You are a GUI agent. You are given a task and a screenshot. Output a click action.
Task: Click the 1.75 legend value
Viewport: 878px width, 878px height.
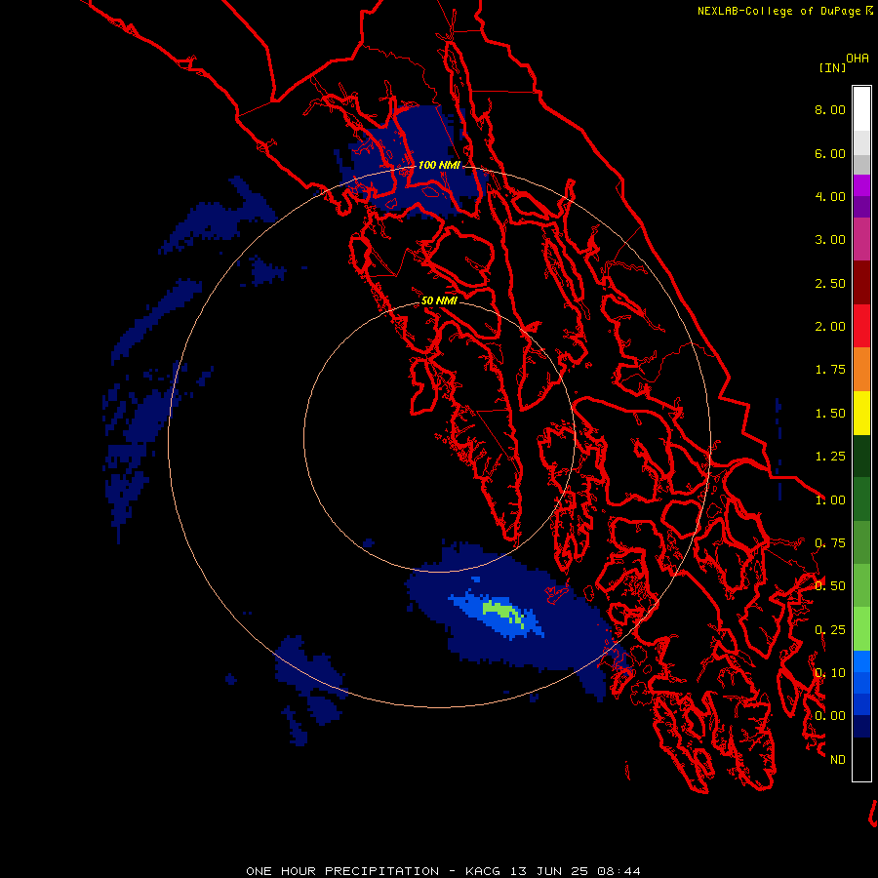click(x=830, y=370)
